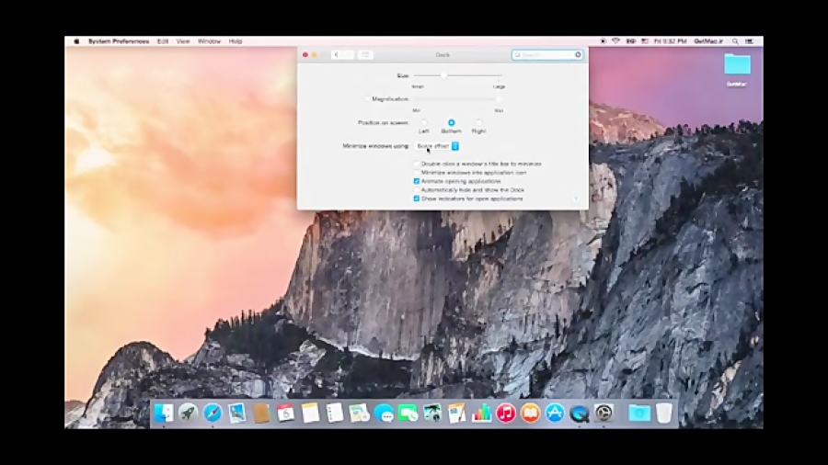Clear search with the x button
Image resolution: width=828 pixels, height=465 pixels.
pyautogui.click(x=578, y=55)
